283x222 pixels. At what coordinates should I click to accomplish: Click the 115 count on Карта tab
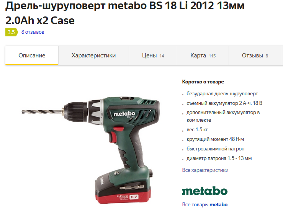click(x=212, y=56)
